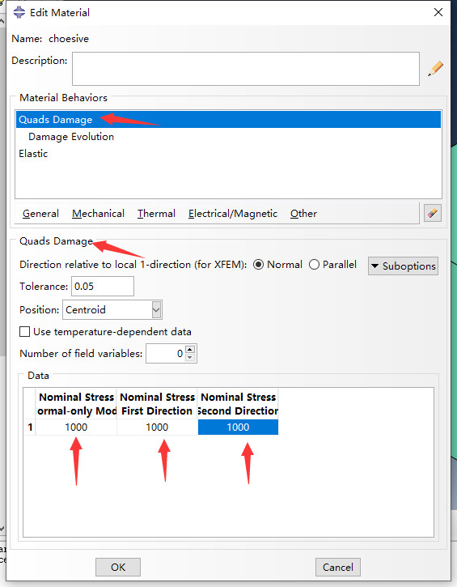Viewport: 457px width, 587px height.
Task: Click the delete behavior eraser icon
Action: click(x=433, y=214)
